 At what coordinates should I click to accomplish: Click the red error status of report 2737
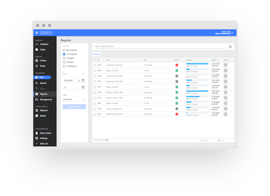coord(177,114)
